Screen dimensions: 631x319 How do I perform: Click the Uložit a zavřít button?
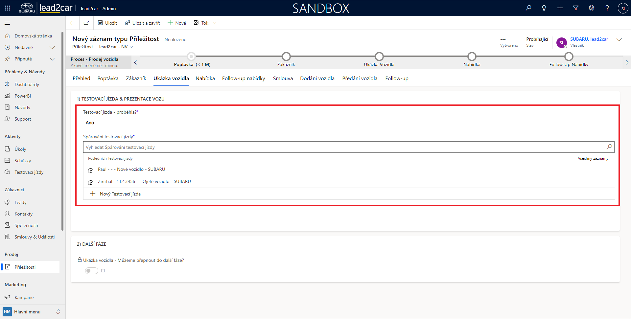pos(142,23)
